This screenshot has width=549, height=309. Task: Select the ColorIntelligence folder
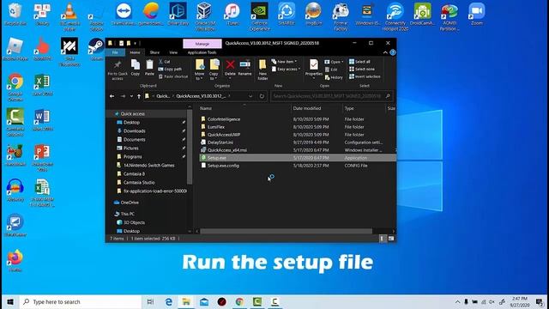pyautogui.click(x=224, y=119)
